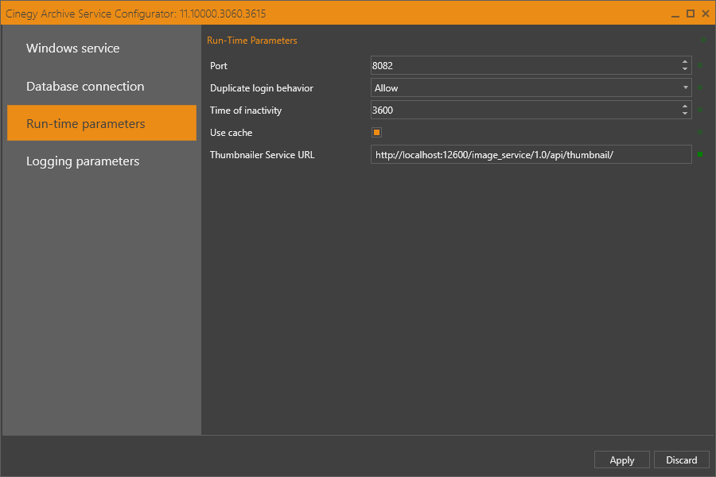Maximize the Cinegy Archive Service Configurator window
Image resolution: width=716 pixels, height=477 pixels.
[691, 14]
